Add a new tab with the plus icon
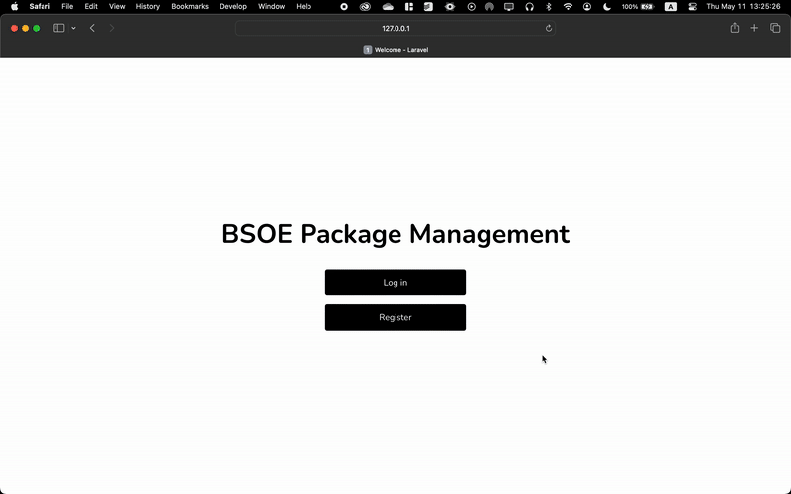 pyautogui.click(x=754, y=28)
